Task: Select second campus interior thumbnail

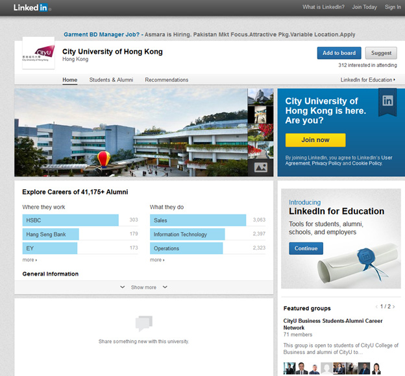Action: [x=261, y=115]
